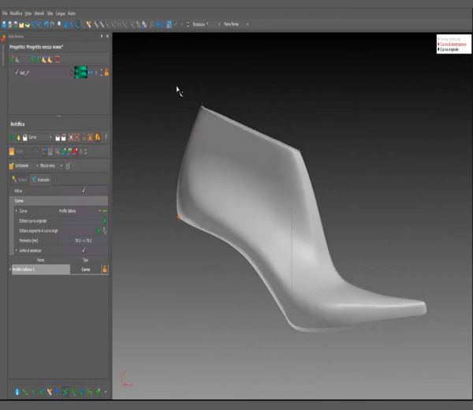The width and height of the screenshot is (473, 410).
Task: Click the eye visibility icon of the last item
Action: (91, 73)
